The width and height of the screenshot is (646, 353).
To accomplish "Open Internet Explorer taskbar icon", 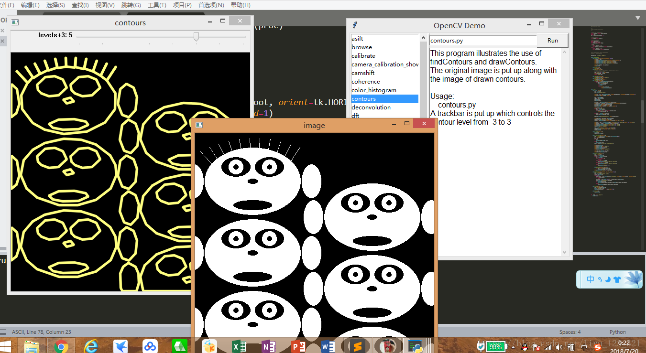I will pyautogui.click(x=91, y=346).
